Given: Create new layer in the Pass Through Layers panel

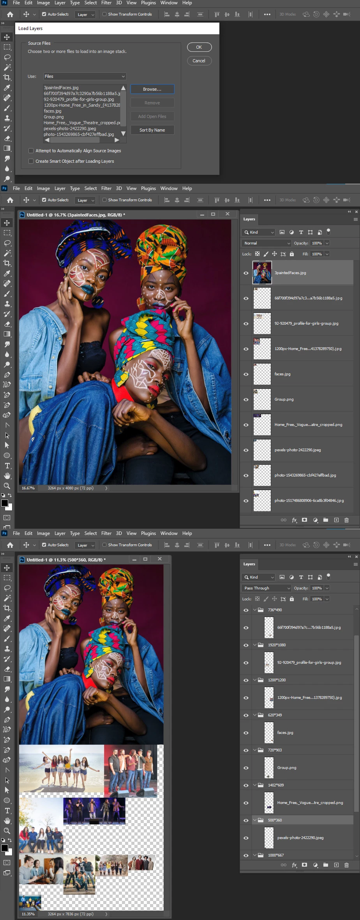Looking at the screenshot, I should [x=336, y=865].
